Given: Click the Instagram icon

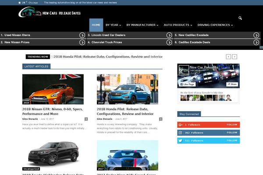Looking at the screenshot, I should [x=180, y=133].
